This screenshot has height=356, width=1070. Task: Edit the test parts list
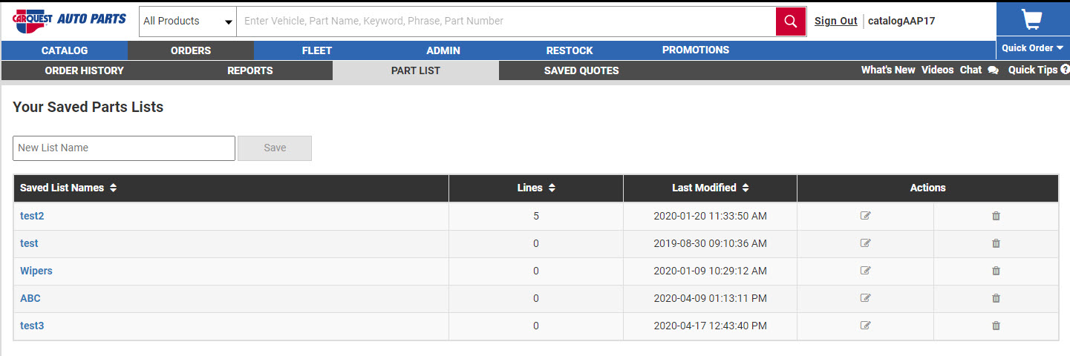click(865, 243)
